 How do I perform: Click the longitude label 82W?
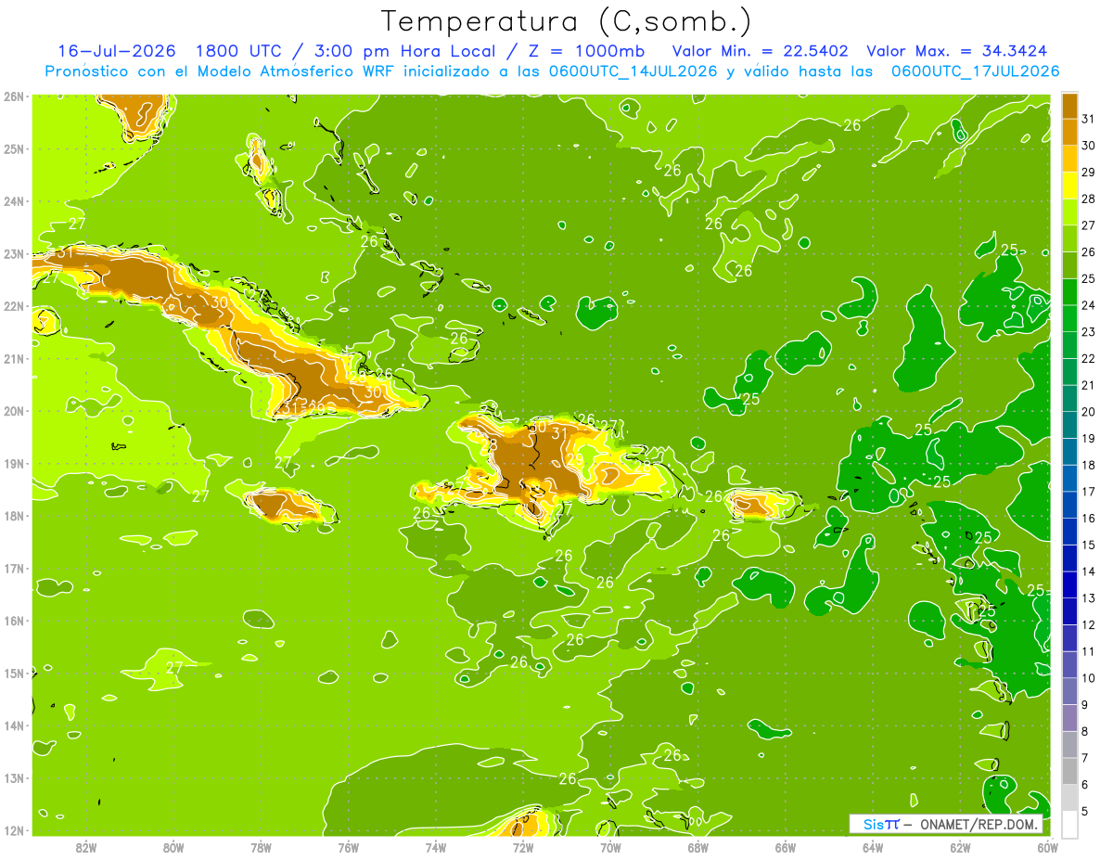pos(86,847)
